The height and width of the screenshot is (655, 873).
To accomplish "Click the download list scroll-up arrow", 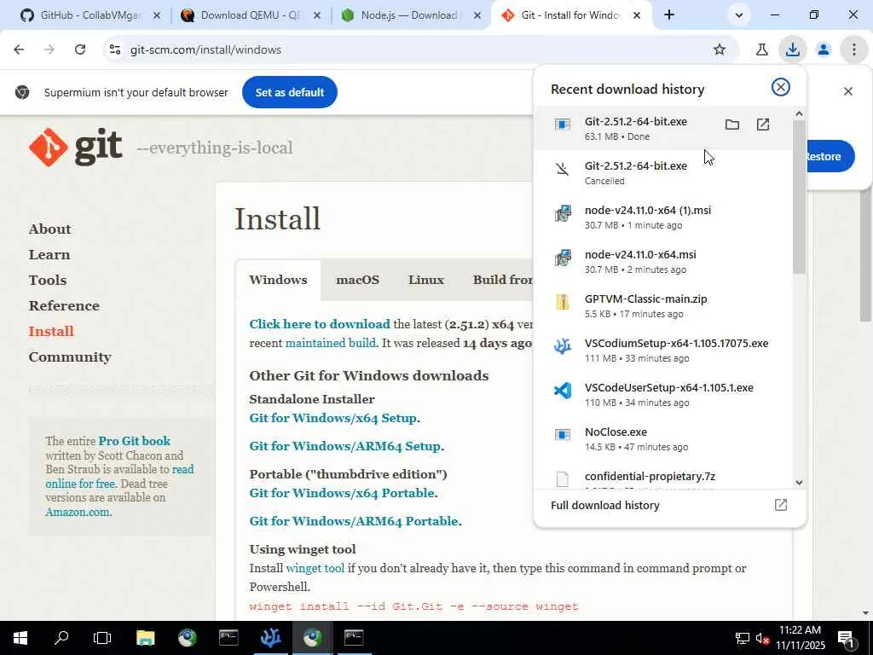I will pos(799,113).
